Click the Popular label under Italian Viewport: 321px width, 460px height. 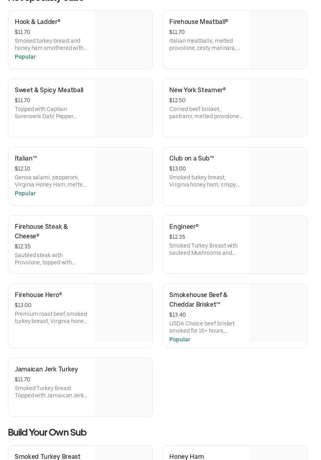(x=25, y=193)
